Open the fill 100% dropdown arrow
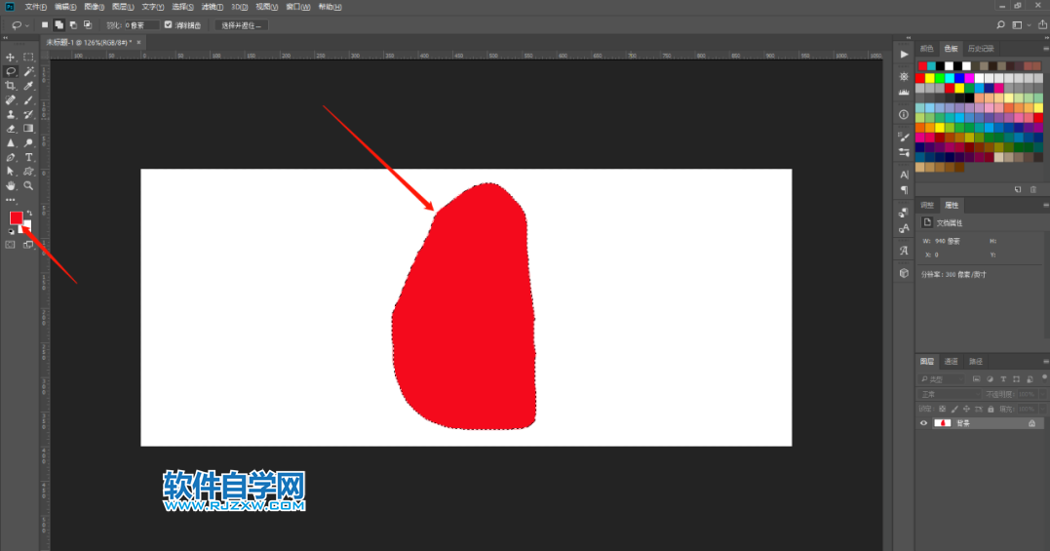 (x=1042, y=409)
